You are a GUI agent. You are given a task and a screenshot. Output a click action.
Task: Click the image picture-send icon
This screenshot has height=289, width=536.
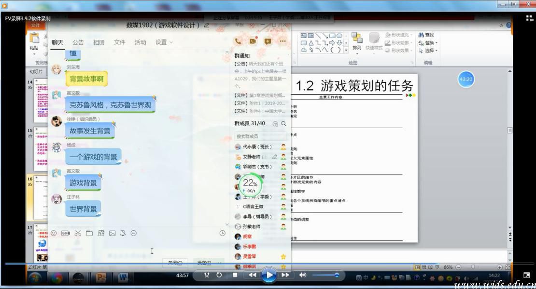coord(112,233)
